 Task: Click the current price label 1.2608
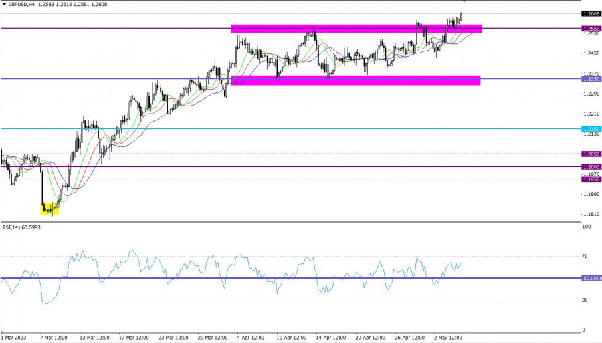point(591,13)
